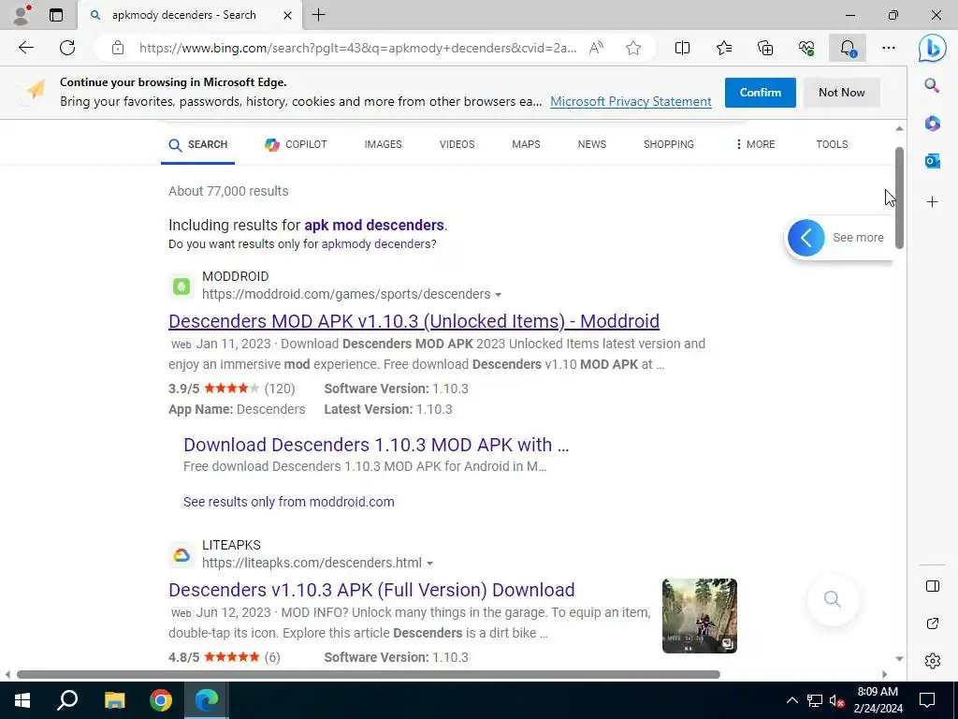Viewport: 958px width, 719px height.
Task: Open Descenders v1.10.3 APK Full Version result
Action: pos(371,590)
